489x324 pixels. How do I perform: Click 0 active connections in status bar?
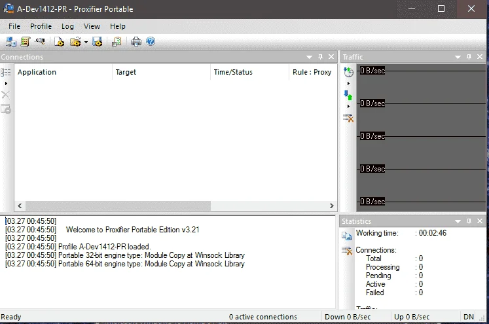click(x=263, y=317)
